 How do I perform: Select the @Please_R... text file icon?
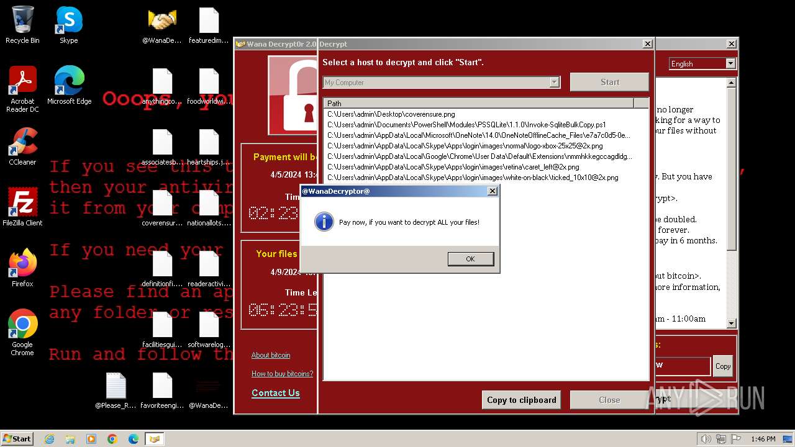(116, 390)
